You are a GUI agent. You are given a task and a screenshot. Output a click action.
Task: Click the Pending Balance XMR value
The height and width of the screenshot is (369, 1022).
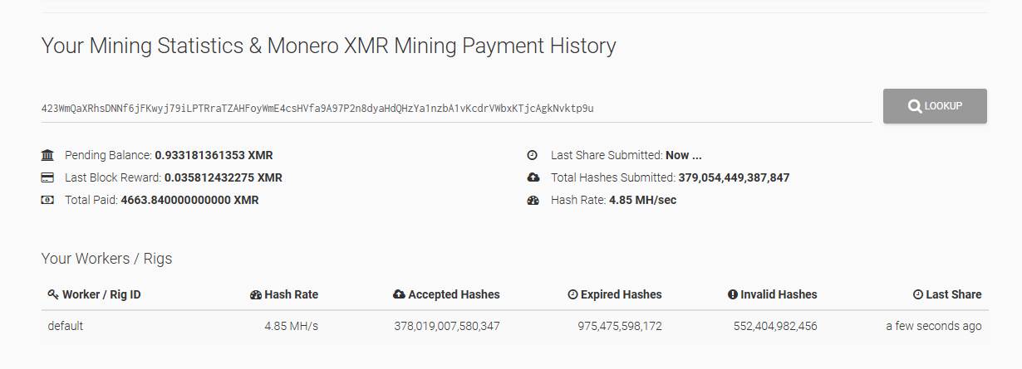point(214,155)
